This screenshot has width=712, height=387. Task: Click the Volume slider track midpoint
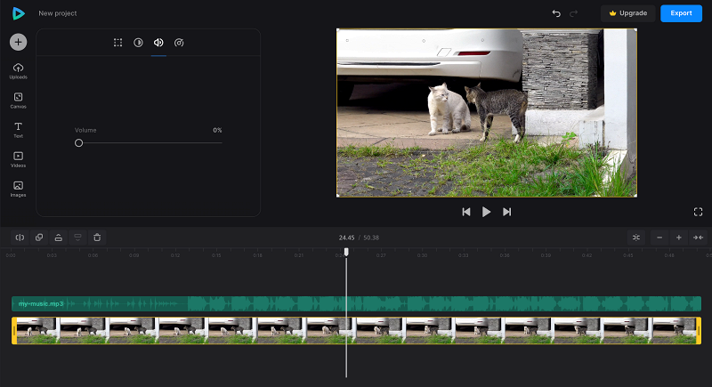tap(149, 143)
